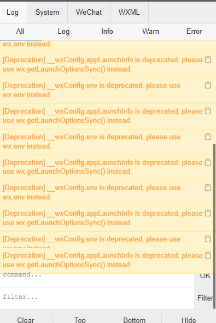Click the OK button to run the command
This screenshot has width=216, height=323.
pyautogui.click(x=205, y=276)
